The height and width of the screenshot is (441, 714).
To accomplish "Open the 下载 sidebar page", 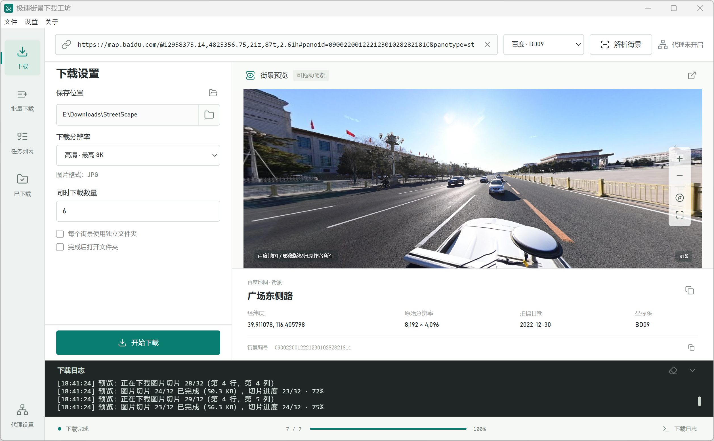I will [22, 58].
